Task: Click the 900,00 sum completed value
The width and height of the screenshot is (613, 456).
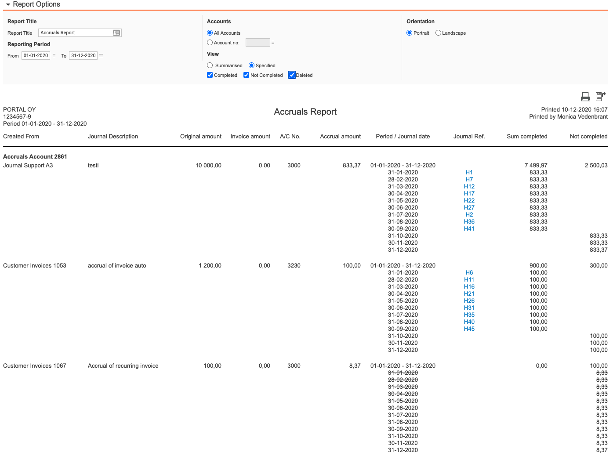Action: click(x=538, y=266)
